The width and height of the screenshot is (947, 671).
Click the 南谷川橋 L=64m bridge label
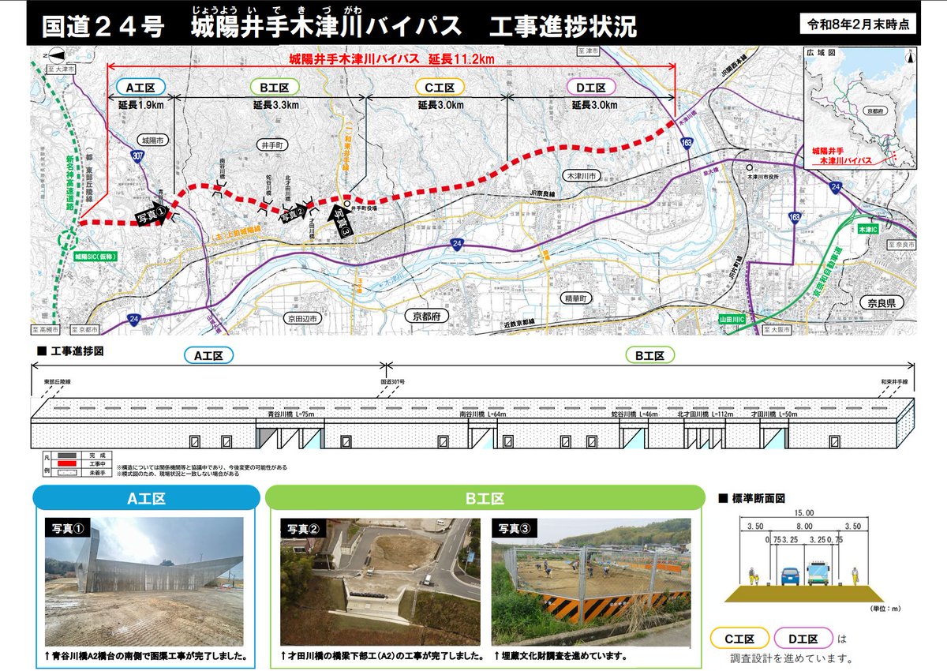[x=483, y=414]
